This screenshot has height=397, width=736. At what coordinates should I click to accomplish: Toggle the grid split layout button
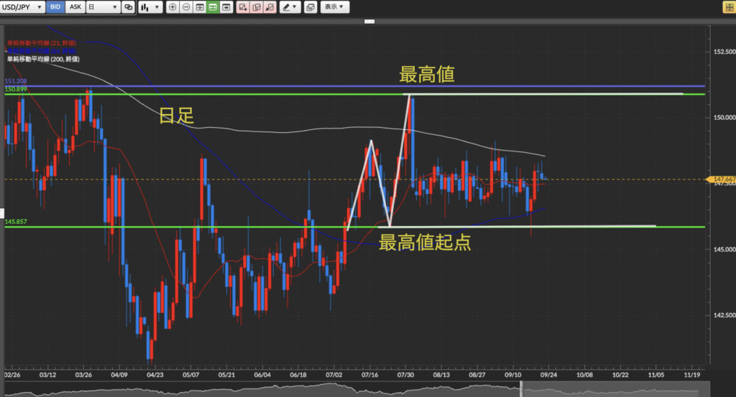[x=199, y=7]
